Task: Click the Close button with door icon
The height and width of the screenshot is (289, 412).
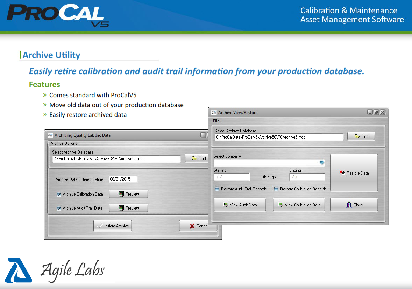Action: (354, 205)
